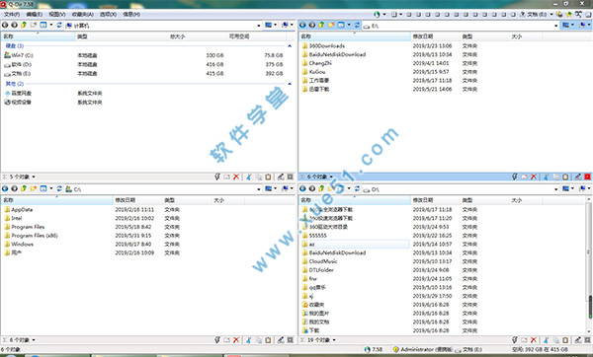Click copy icon in D:\ pane status bar
Screen dimensions: 593x357
(555, 340)
